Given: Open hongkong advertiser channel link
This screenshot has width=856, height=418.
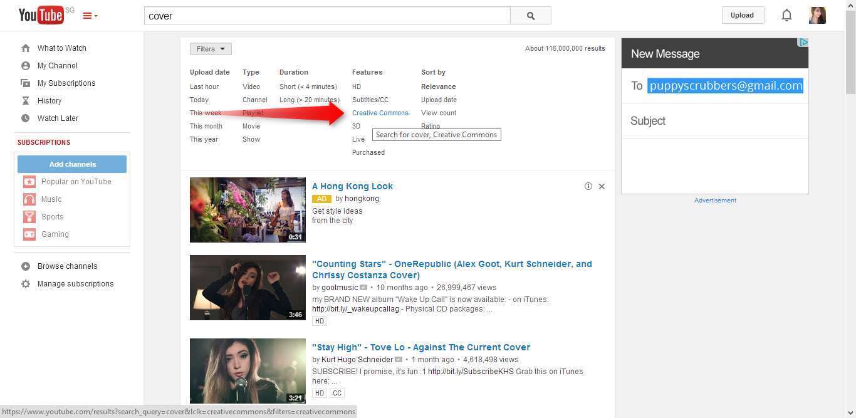Looking at the screenshot, I should 362,199.
